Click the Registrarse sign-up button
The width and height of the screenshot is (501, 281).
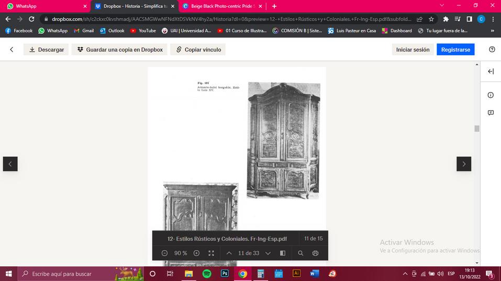[x=455, y=50]
